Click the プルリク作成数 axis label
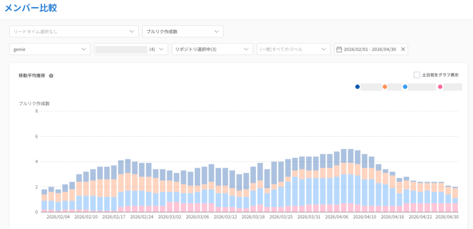This screenshot has height=229, width=473. coord(34,103)
